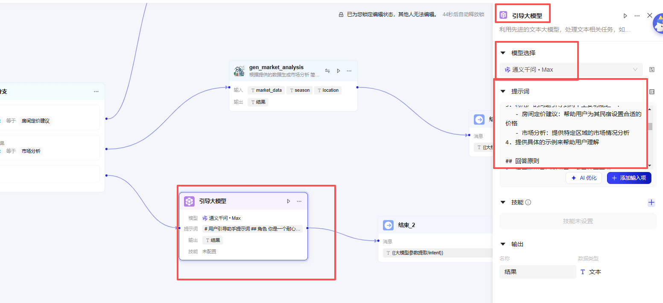
Task: Click the info icon next to 技能
Action: 528,202
